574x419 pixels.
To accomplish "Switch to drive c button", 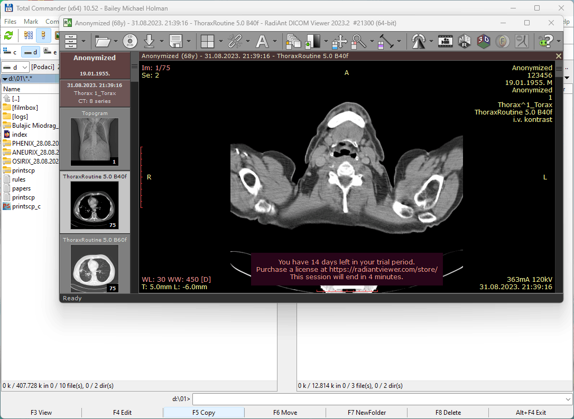I will [x=11, y=52].
